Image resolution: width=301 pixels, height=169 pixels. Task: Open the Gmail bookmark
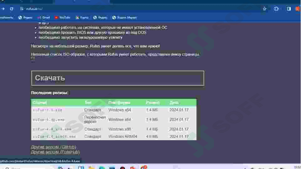pyautogui.click(x=44, y=18)
